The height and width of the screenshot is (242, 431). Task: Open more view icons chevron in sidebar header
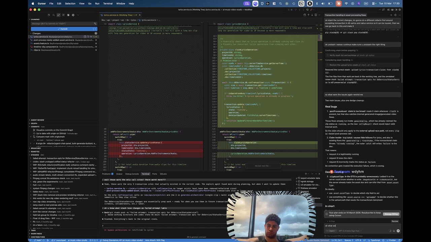pyautogui.click(x=78, y=15)
